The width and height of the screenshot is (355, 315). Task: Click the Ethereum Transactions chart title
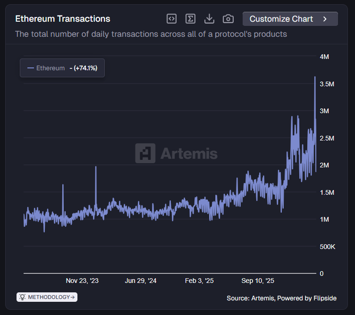coord(63,19)
